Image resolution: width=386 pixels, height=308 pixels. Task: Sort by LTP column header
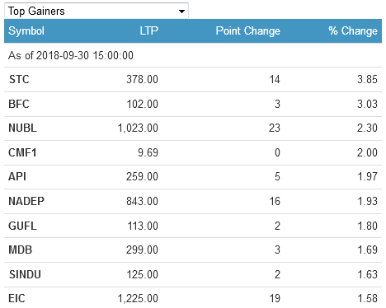pos(148,30)
